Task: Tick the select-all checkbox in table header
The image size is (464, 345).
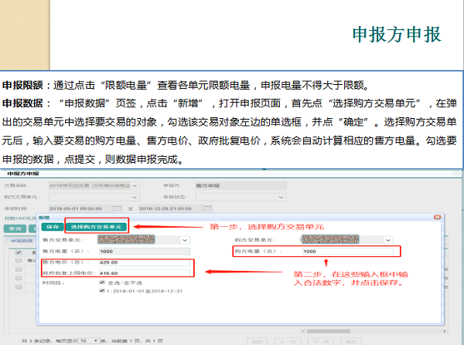Action: 19,252
